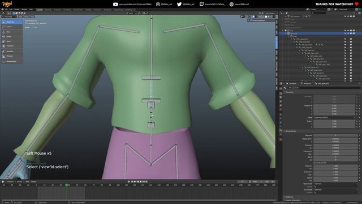
Task: Open the World properties tab
Action: 281,110
